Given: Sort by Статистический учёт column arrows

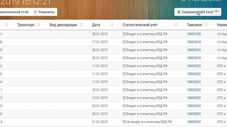Looking at the screenshot, I should pos(176,25).
